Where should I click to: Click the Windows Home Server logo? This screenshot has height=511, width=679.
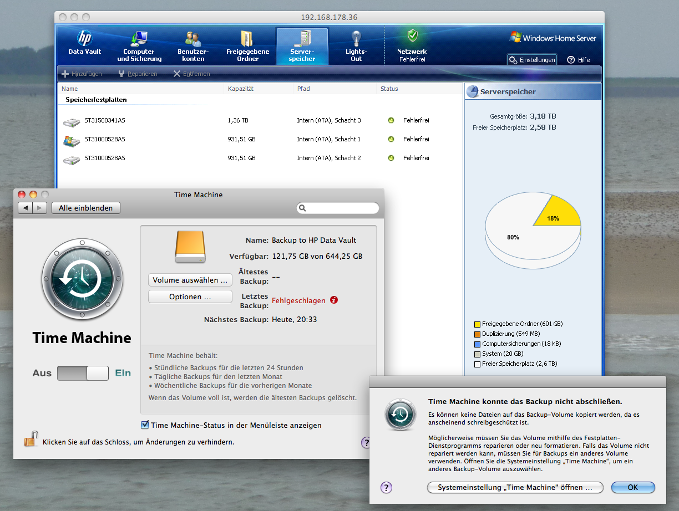553,38
